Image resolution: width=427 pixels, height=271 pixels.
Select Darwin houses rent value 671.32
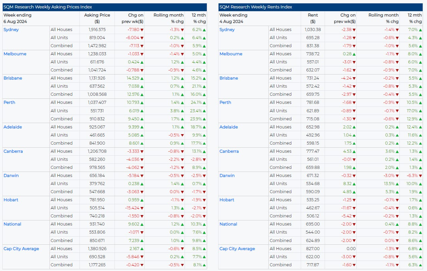click(313, 176)
